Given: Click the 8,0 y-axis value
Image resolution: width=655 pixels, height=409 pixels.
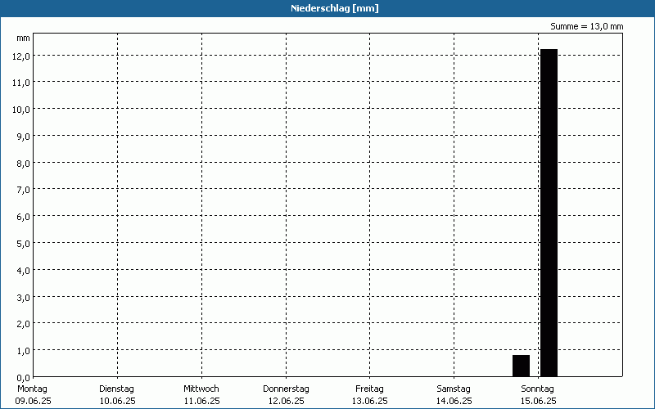Looking at the screenshot, I should coord(23,164).
